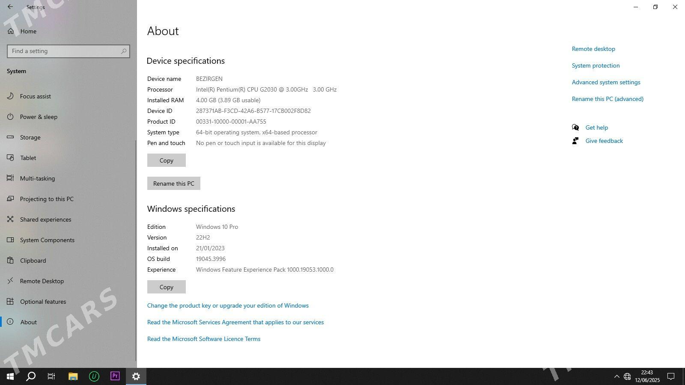Launch Adobe Premiere Pro from taskbar
Image resolution: width=685 pixels, height=385 pixels.
(115, 376)
